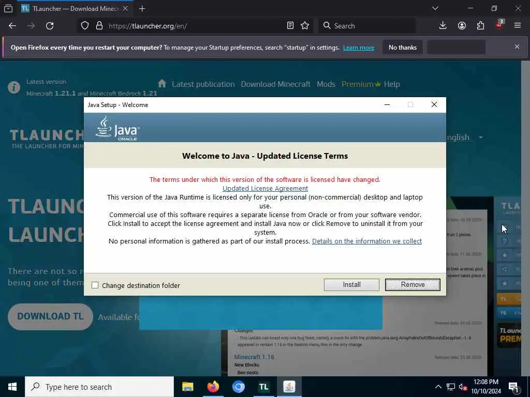Open the Latest publication menu item

pyautogui.click(x=203, y=84)
